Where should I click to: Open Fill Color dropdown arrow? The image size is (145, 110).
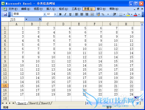[x=132, y=15]
